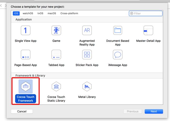The height and width of the screenshot is (121, 170).
Task: Click the filter icon in the search field
Action: 132,13
